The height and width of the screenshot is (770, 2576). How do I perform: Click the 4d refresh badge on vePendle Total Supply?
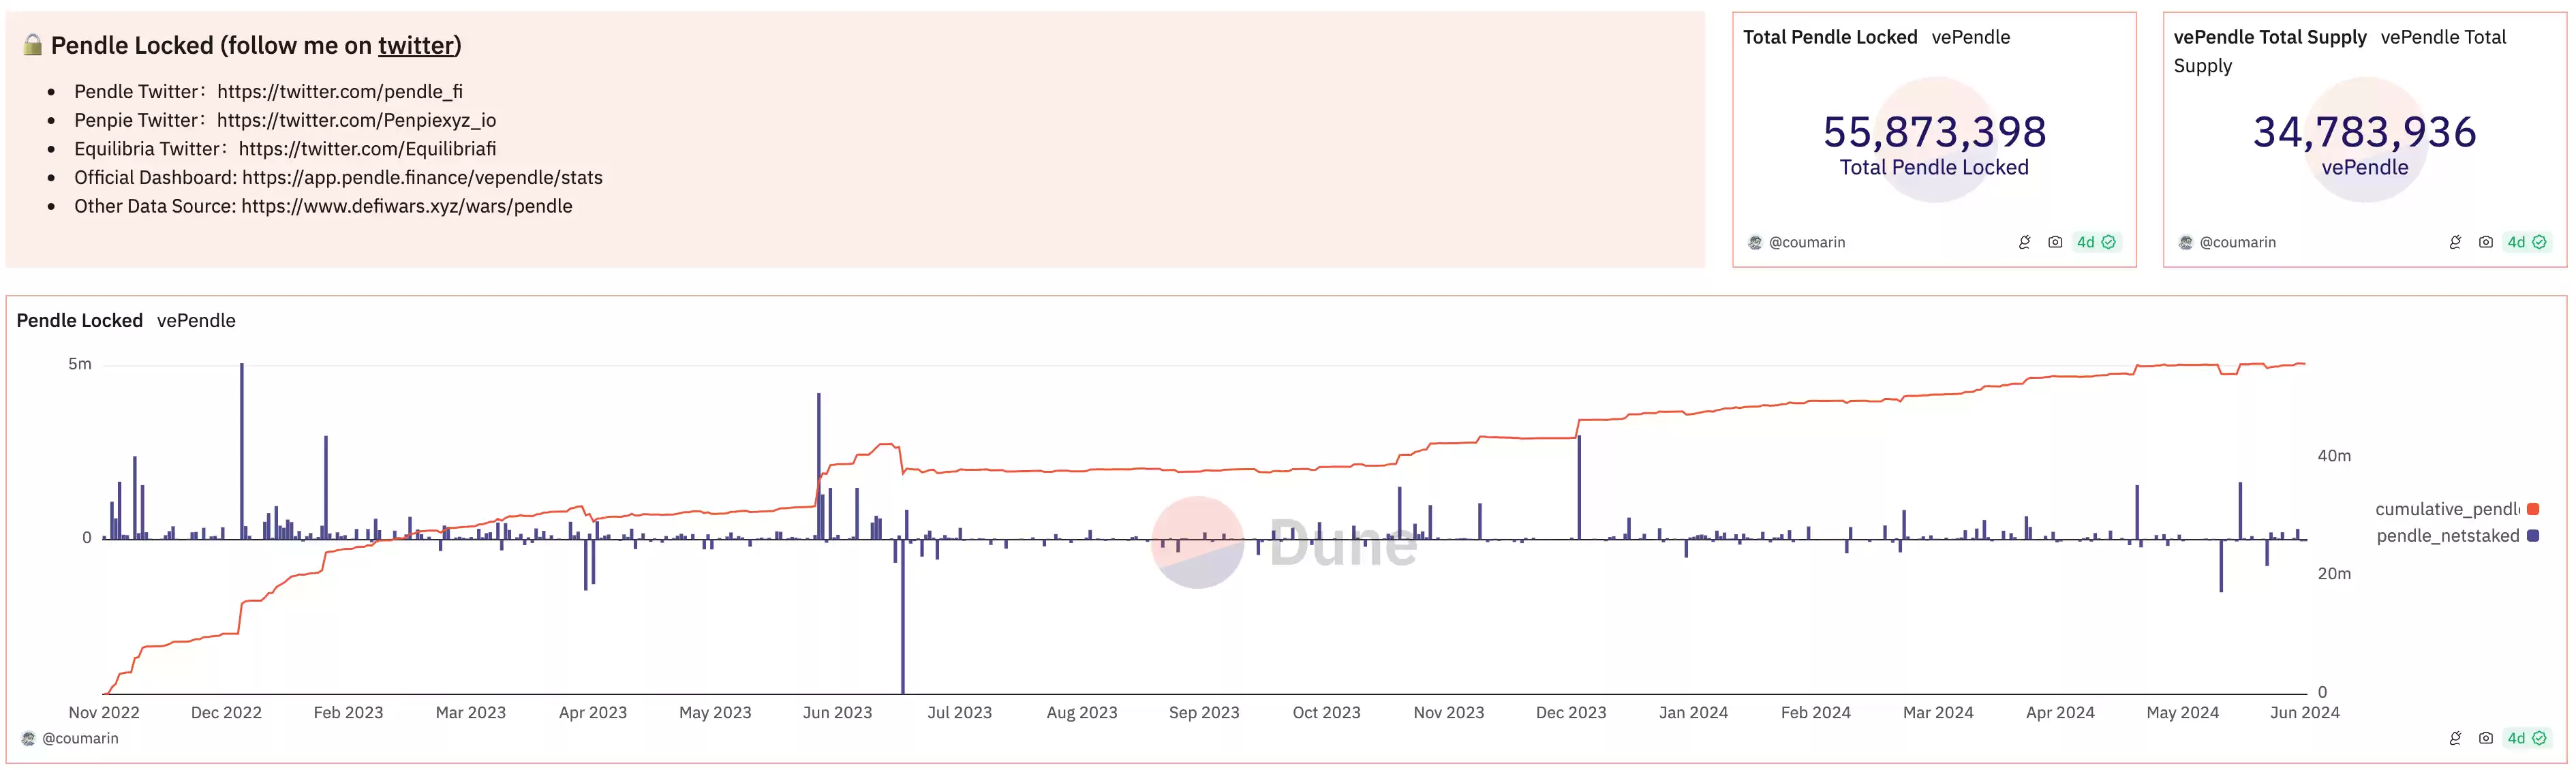(x=2527, y=242)
